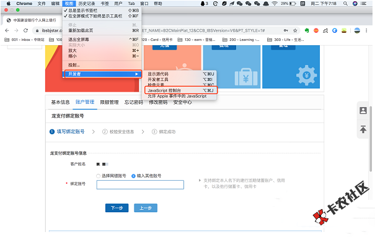375x237 pixels.
Task: Click the 上一步 button
Action: coord(146,208)
